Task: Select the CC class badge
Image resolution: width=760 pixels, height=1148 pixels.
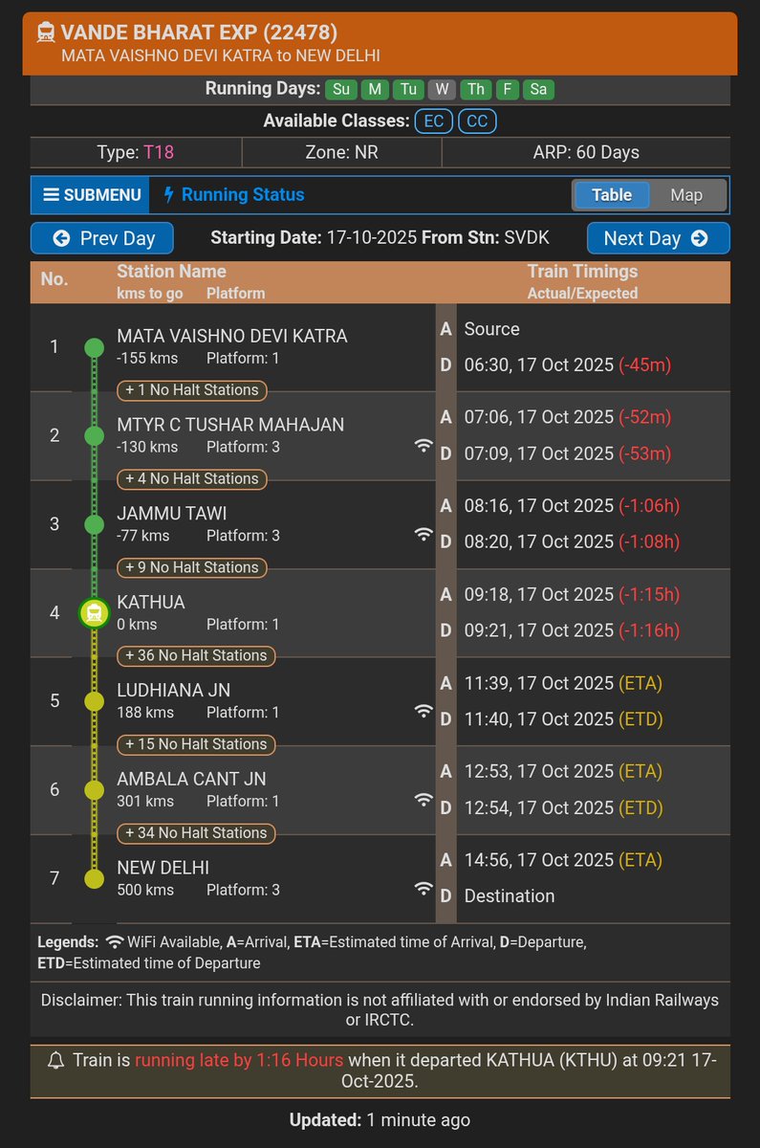Action: [478, 122]
